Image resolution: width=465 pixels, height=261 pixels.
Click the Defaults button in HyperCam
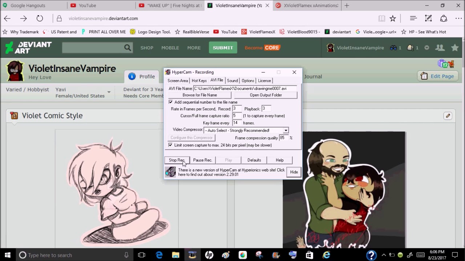click(254, 160)
